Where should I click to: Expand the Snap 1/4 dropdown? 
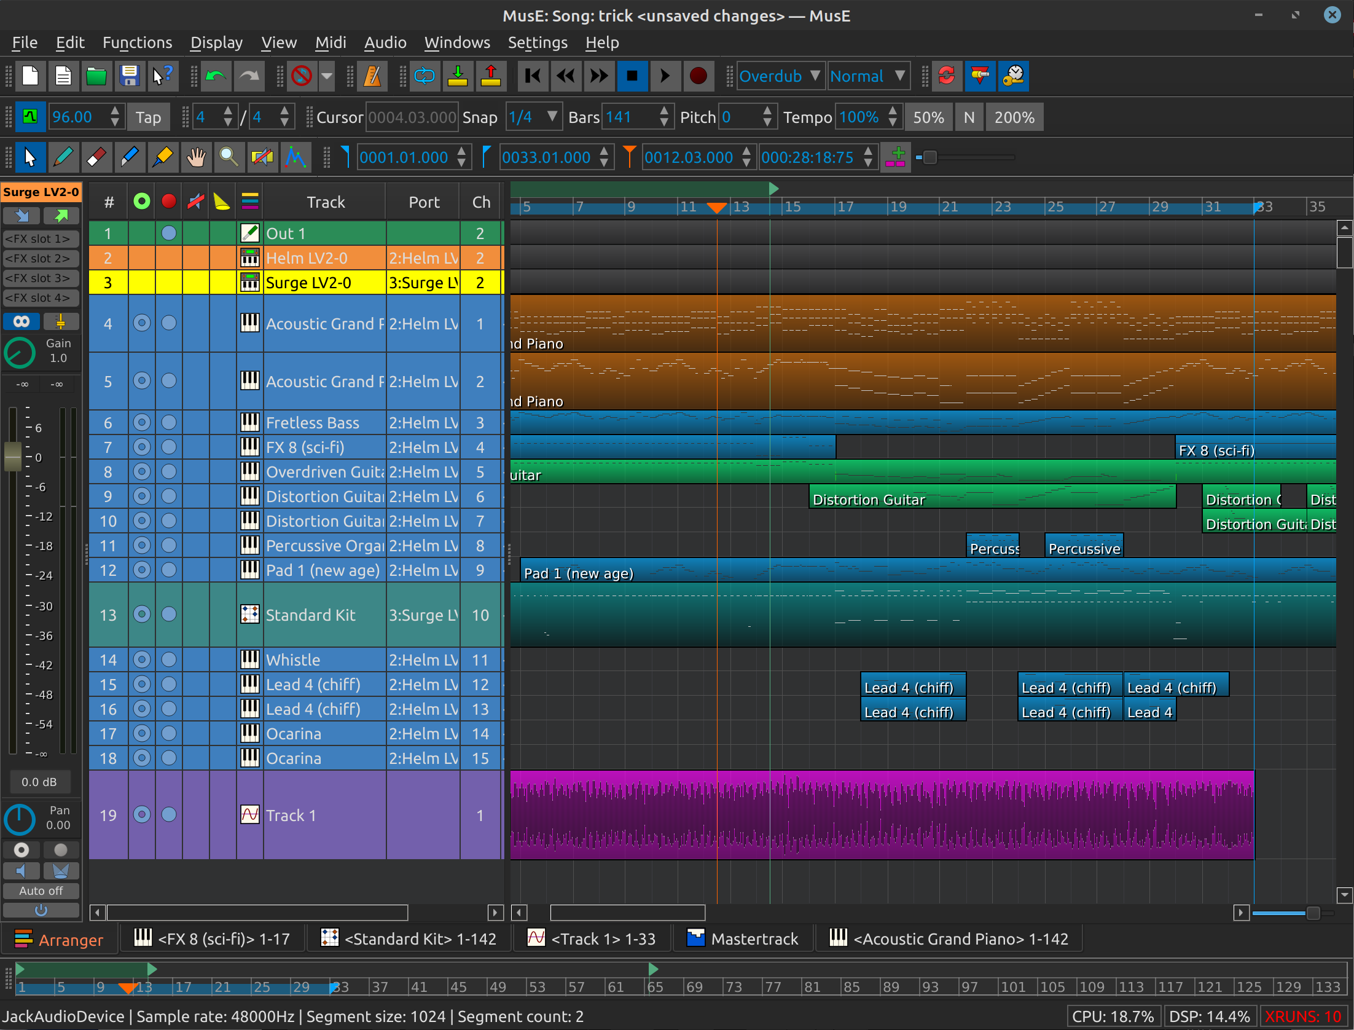(x=533, y=117)
